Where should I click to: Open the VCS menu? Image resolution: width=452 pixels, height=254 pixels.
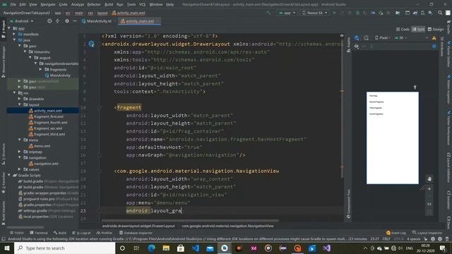[142, 4]
